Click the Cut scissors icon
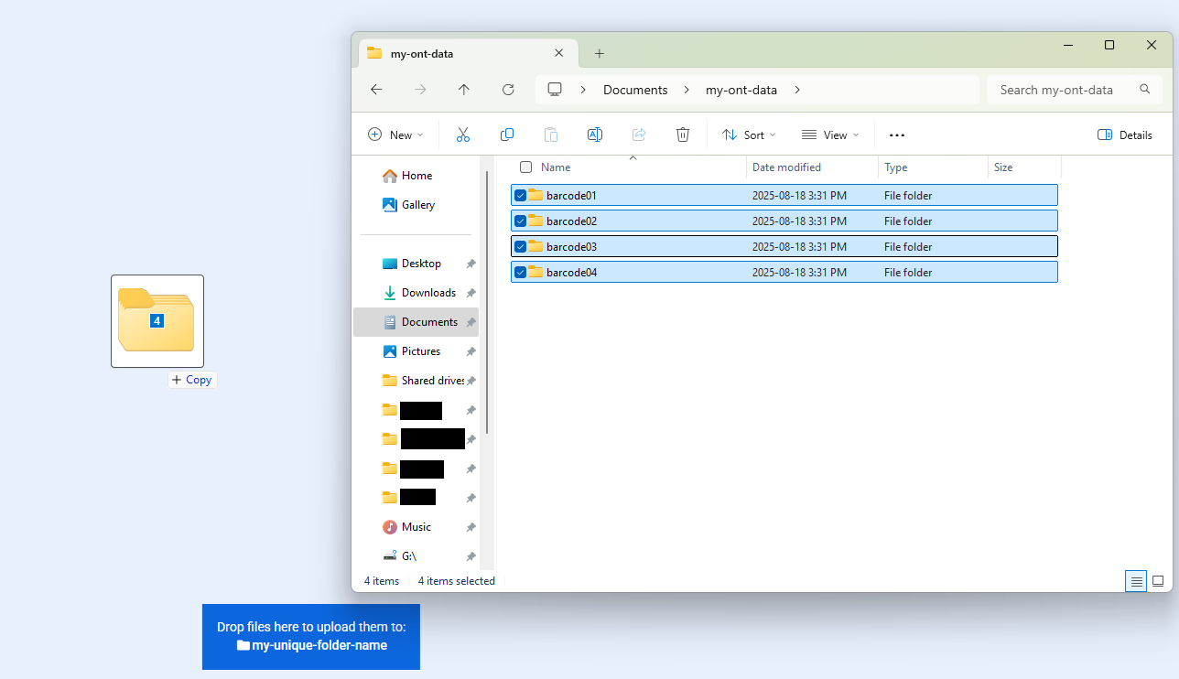Image resolution: width=1179 pixels, height=679 pixels. (x=462, y=135)
